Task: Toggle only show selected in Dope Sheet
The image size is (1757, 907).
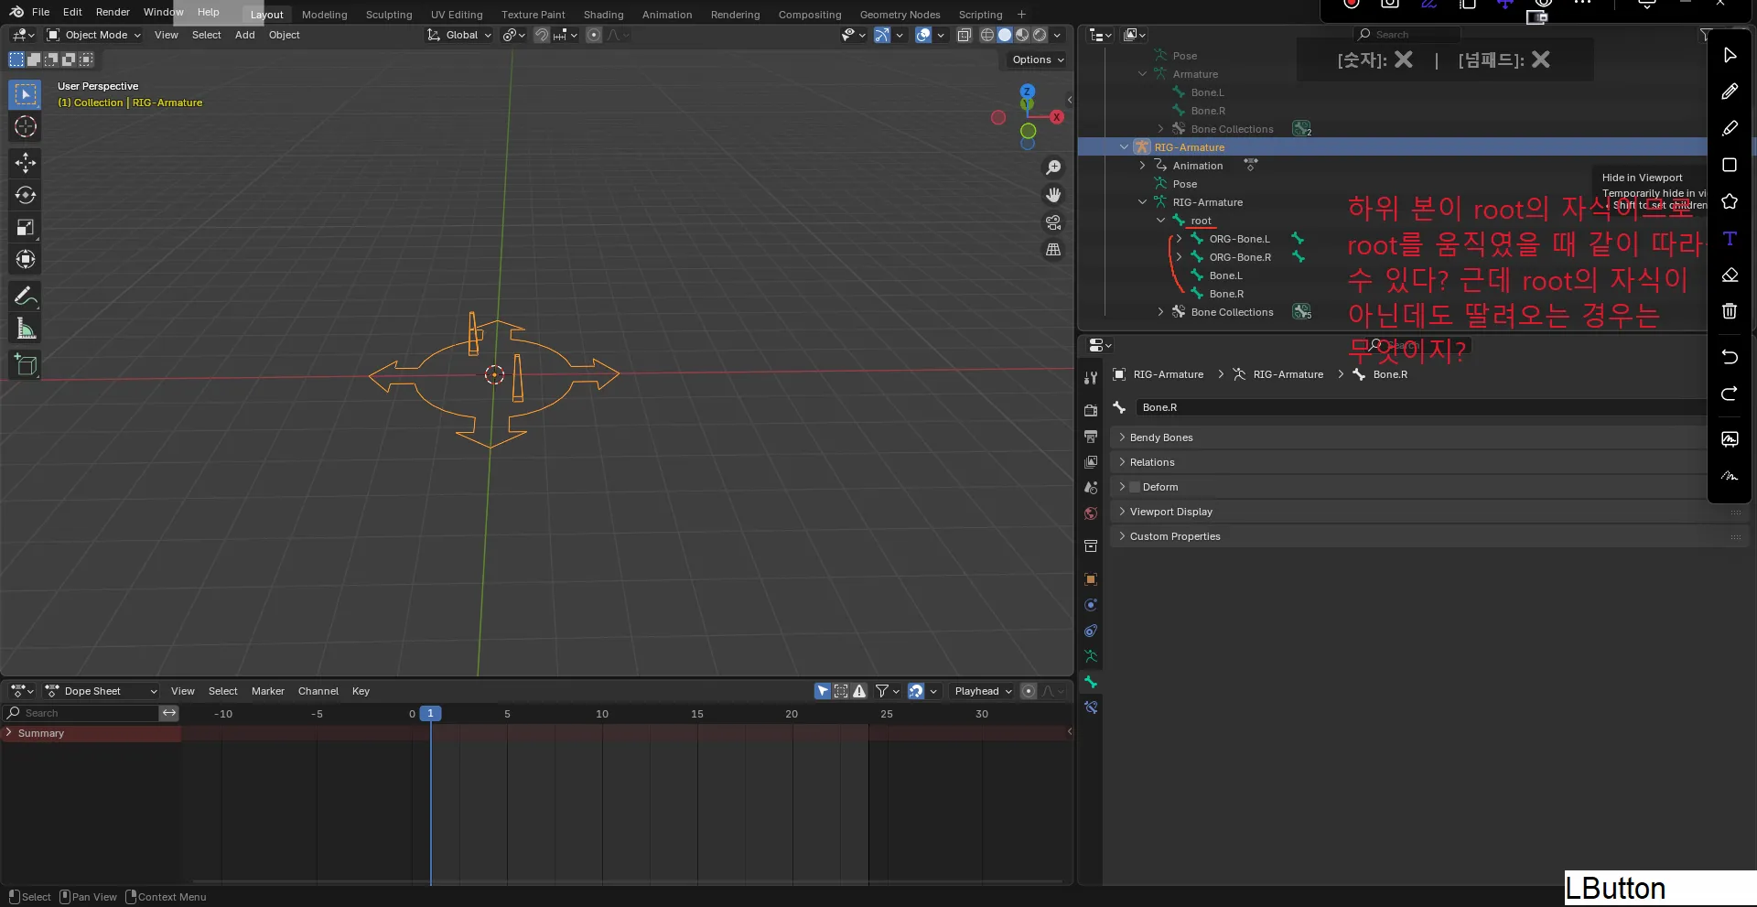Action: click(x=823, y=691)
